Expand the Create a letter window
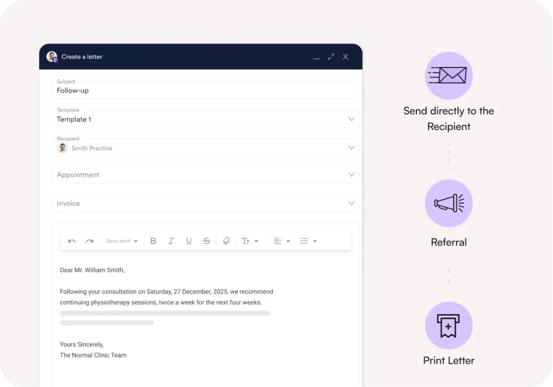Viewport: 553px width, 387px height. tap(331, 57)
